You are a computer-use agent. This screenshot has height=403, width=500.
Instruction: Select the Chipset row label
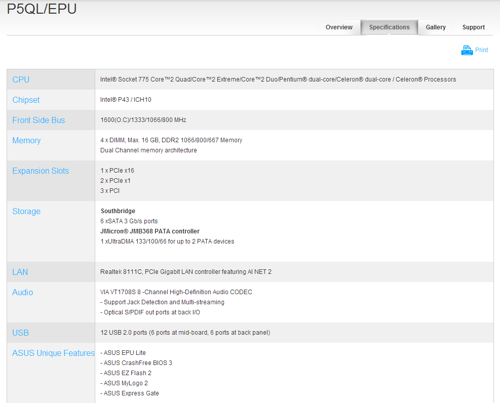click(26, 100)
